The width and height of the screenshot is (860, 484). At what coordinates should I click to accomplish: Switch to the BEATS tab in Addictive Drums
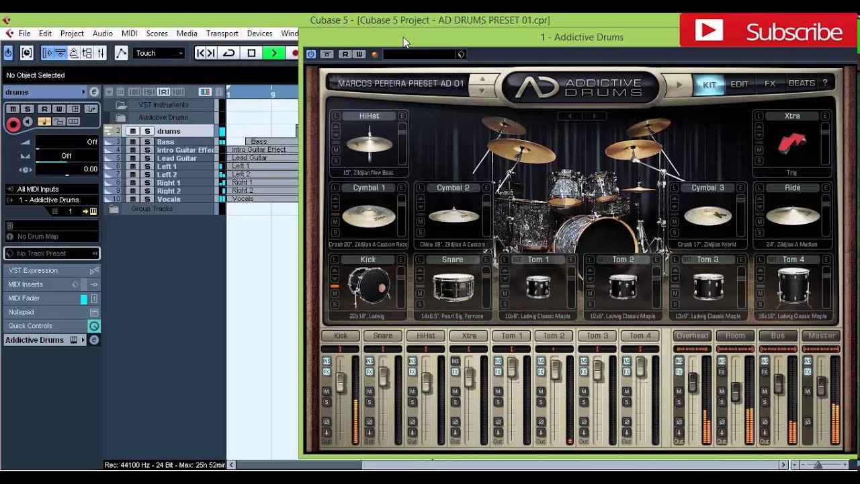[801, 83]
